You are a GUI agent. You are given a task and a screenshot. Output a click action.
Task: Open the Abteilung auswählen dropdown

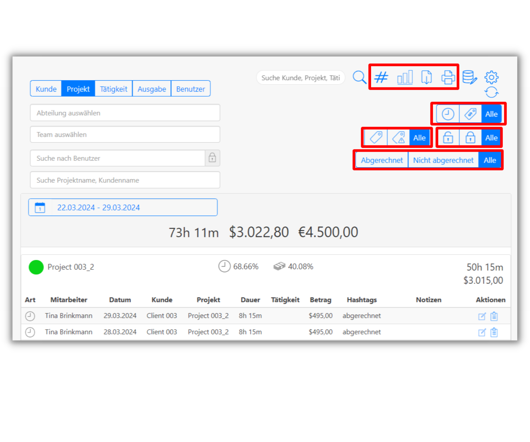pos(125,113)
